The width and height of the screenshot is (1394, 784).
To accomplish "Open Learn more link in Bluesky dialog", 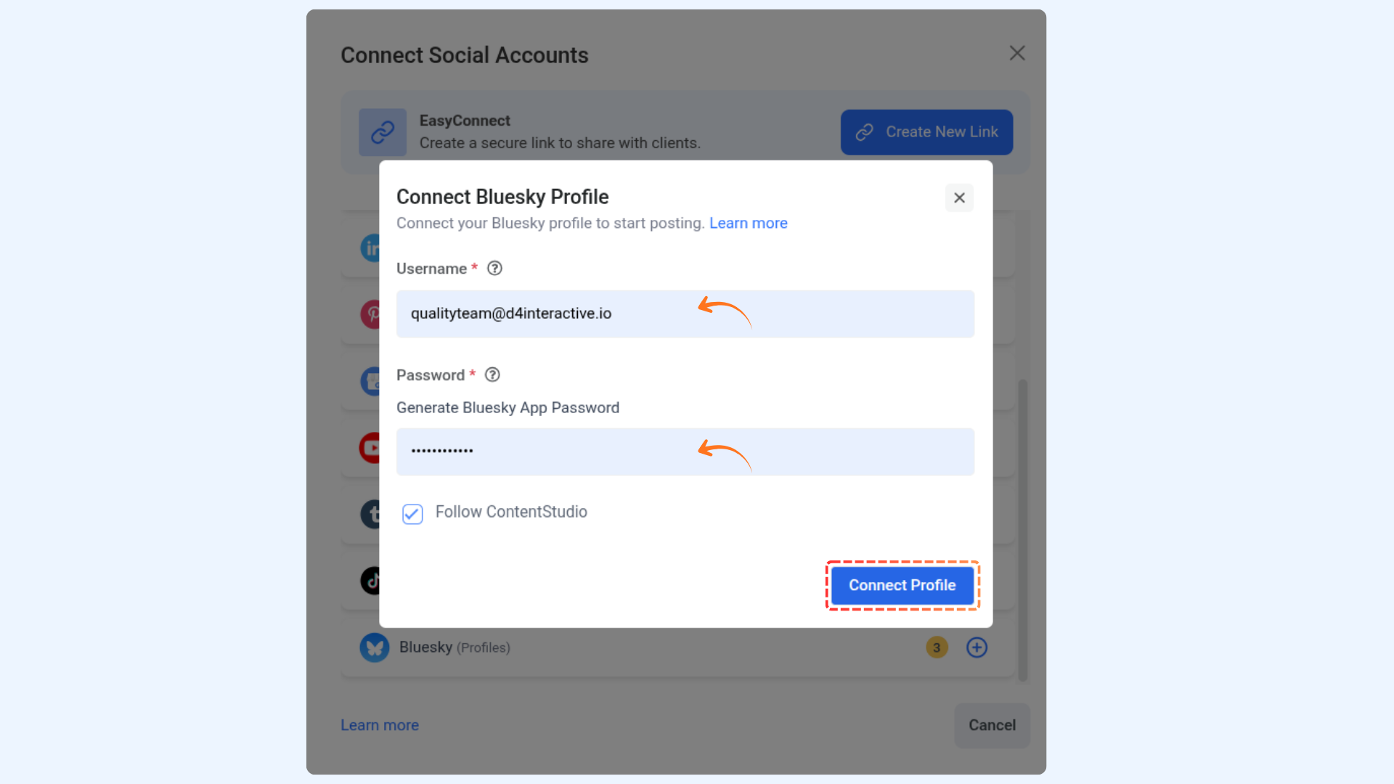I will tap(748, 224).
